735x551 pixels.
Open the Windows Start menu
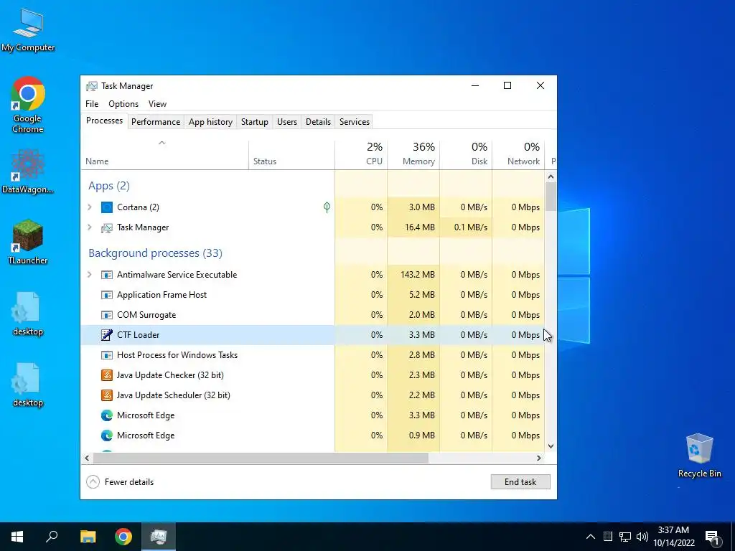(17, 537)
